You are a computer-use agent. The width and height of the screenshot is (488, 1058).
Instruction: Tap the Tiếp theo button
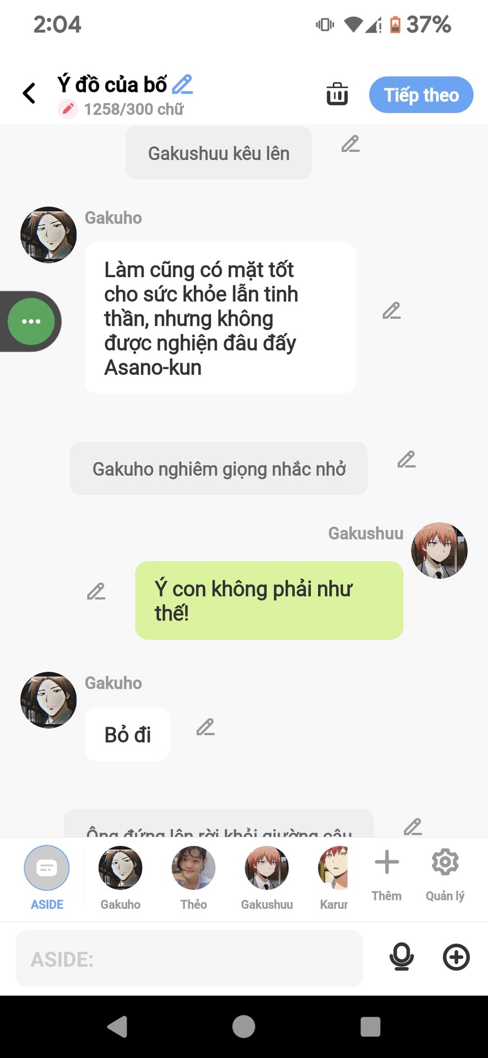point(421,95)
